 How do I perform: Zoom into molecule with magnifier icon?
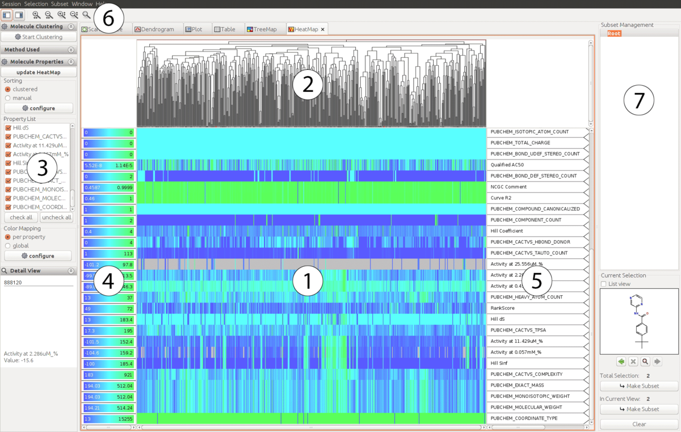coord(646,361)
